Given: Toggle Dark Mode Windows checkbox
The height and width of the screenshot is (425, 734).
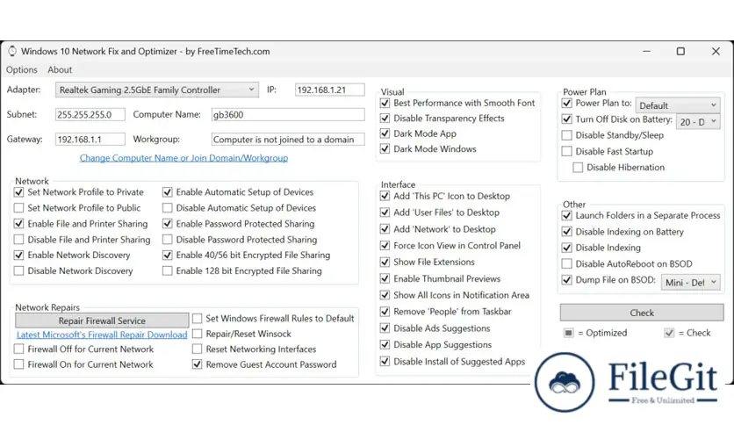Looking at the screenshot, I should 385,149.
